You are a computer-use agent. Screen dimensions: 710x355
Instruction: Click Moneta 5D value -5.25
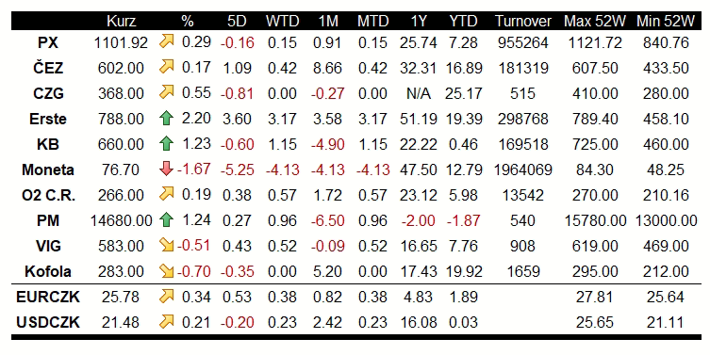click(x=238, y=169)
